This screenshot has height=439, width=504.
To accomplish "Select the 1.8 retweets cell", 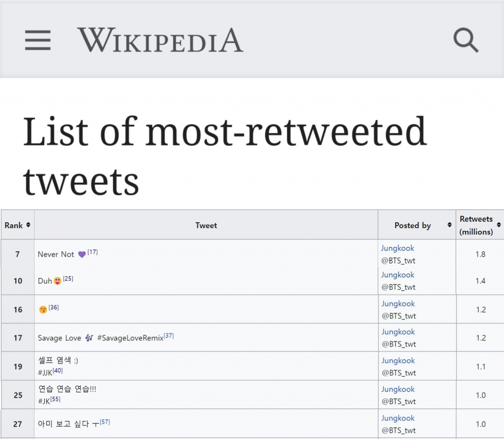I will [480, 254].
